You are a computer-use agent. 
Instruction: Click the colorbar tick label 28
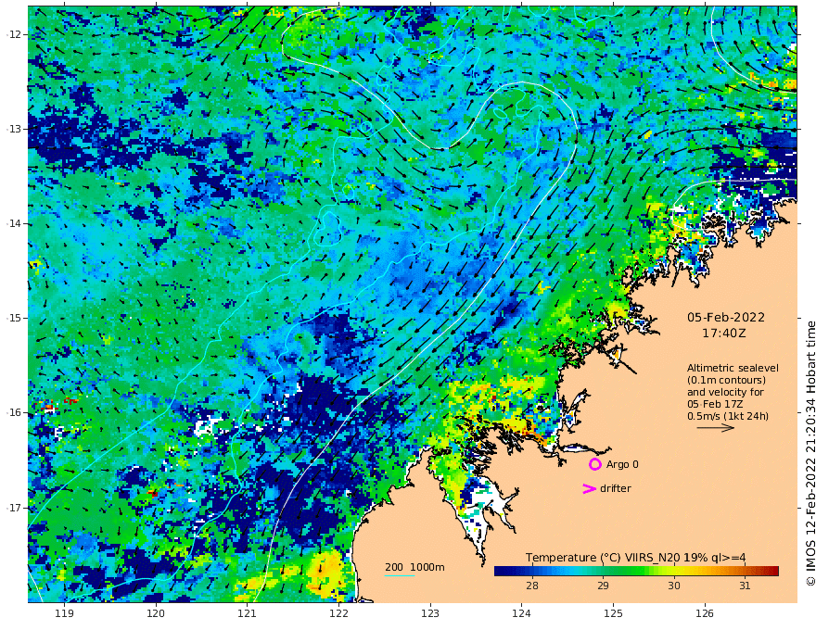(x=532, y=586)
